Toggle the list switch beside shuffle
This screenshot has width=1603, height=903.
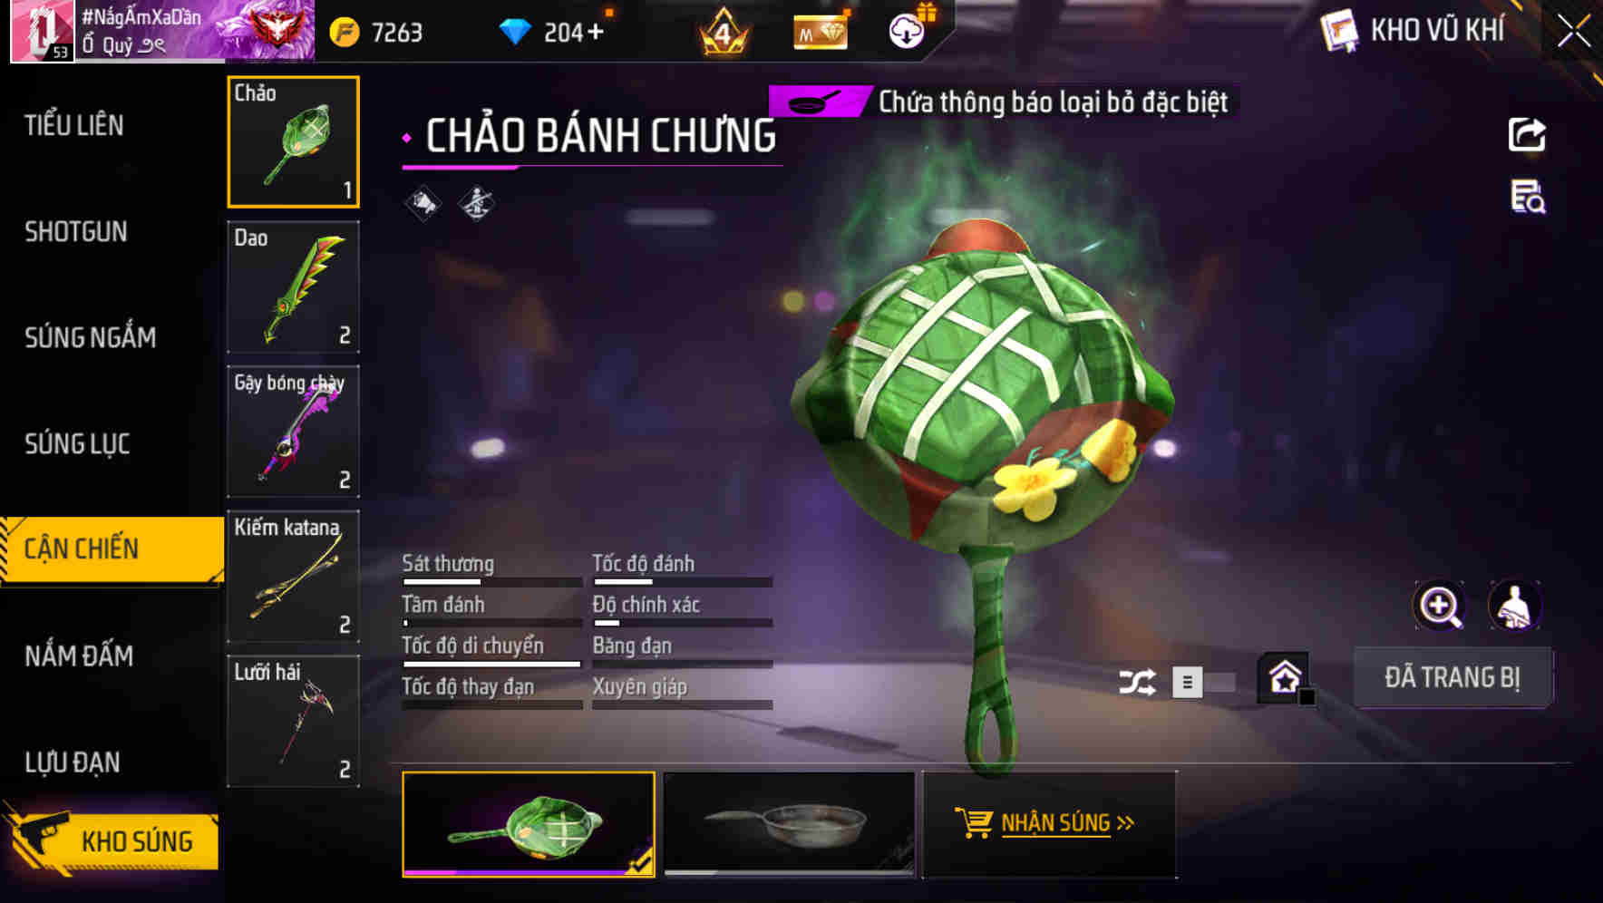click(1203, 682)
